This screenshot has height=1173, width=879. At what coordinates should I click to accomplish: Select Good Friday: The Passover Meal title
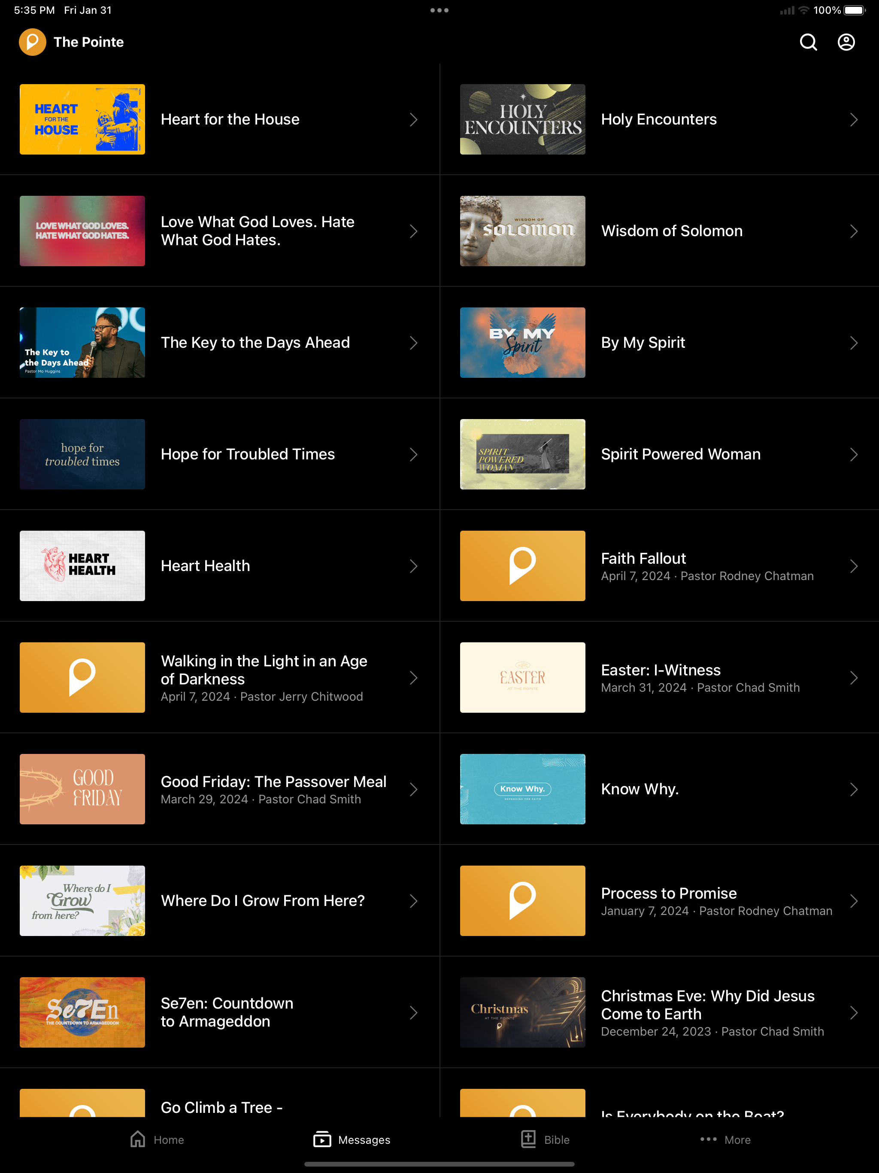pyautogui.click(x=273, y=782)
